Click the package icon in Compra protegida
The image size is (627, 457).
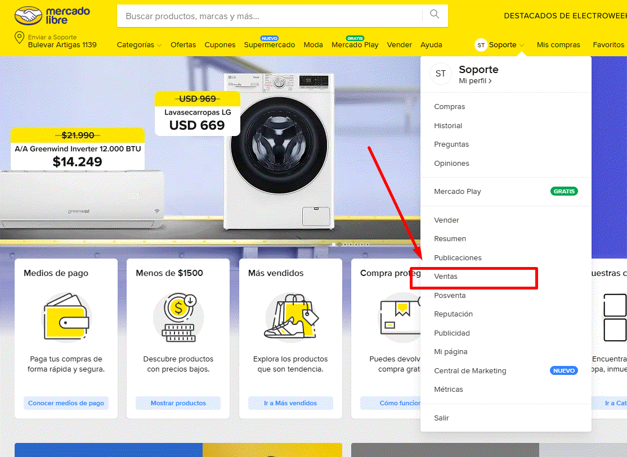tap(399, 318)
